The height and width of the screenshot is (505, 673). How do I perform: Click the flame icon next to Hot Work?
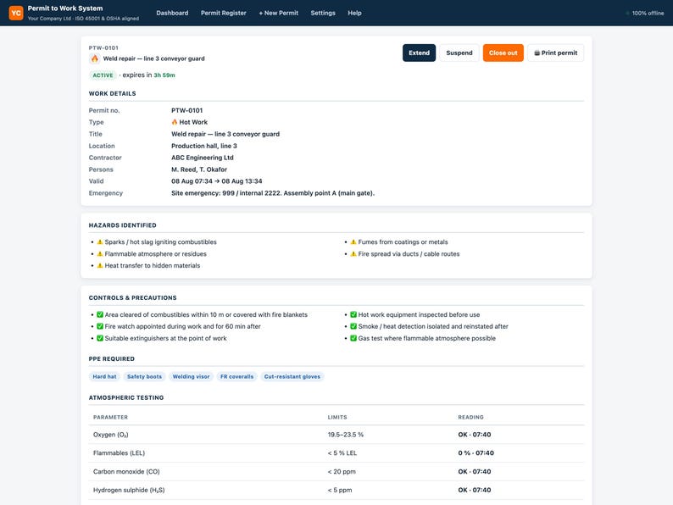coord(175,122)
